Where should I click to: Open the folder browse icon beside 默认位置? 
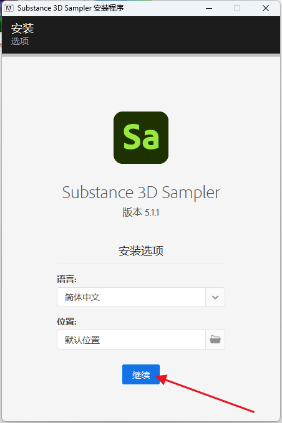(215, 340)
